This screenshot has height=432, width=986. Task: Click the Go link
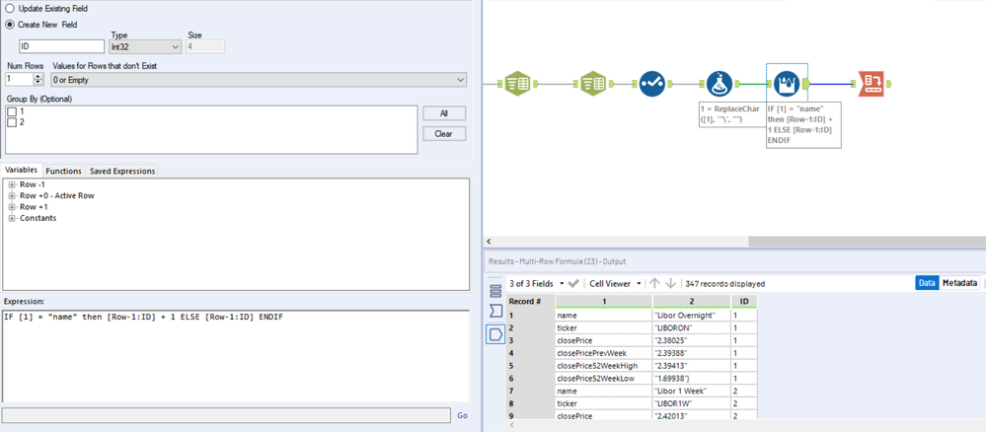[462, 415]
